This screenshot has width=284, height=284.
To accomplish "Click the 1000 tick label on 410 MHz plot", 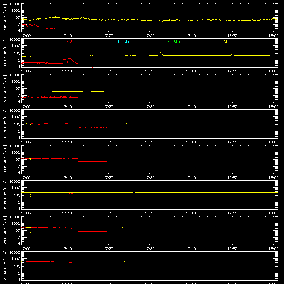I will [16, 46].
